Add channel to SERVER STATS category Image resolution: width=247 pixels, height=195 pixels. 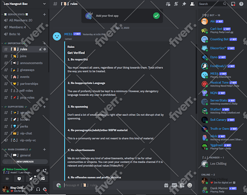point(44,14)
